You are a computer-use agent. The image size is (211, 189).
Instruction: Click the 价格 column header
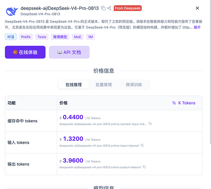point(64,103)
